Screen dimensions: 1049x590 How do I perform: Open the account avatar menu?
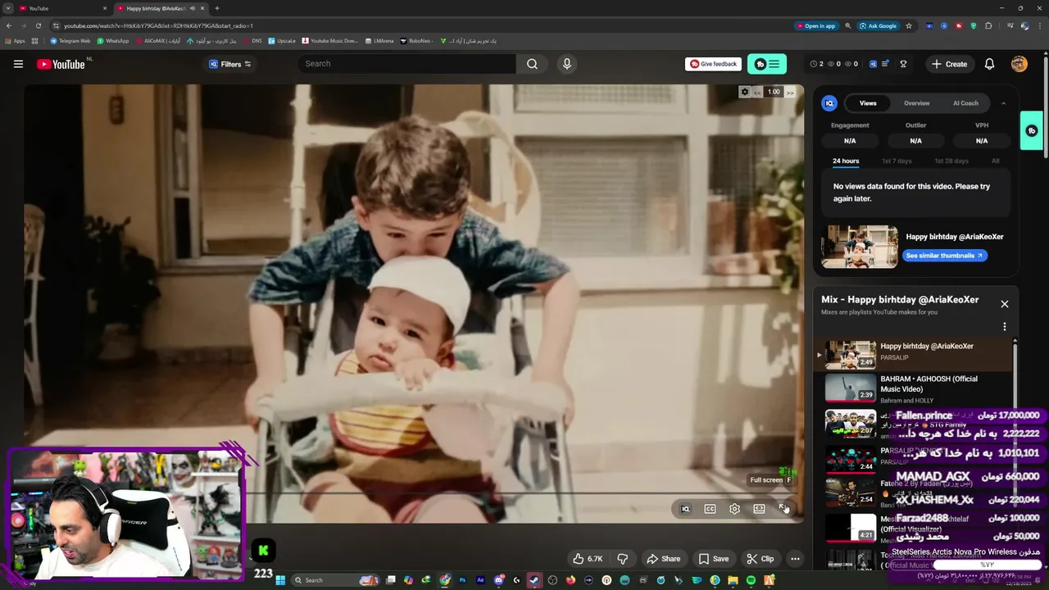[1019, 64]
